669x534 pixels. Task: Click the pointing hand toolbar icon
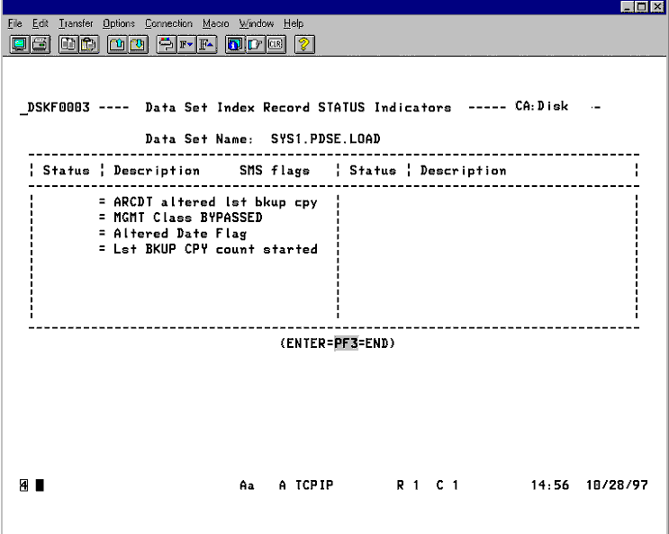point(255,44)
